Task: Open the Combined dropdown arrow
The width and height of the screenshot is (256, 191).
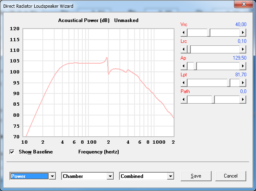Action: click(171, 176)
